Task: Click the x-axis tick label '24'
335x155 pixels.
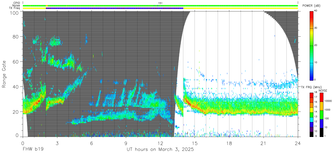Action: [298, 143]
